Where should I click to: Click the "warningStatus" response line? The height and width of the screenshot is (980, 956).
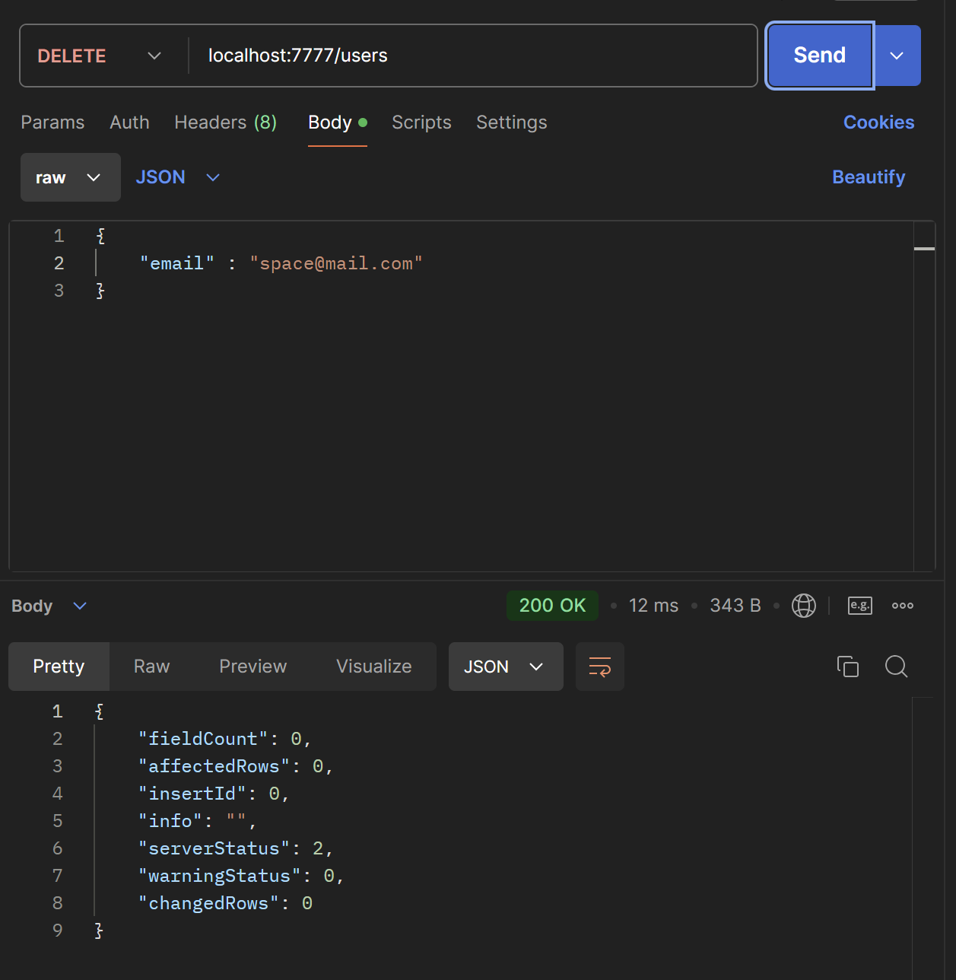[x=241, y=876]
